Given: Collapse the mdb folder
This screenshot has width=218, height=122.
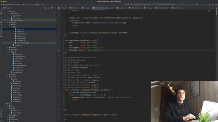Looking at the screenshot, I should [10, 52].
